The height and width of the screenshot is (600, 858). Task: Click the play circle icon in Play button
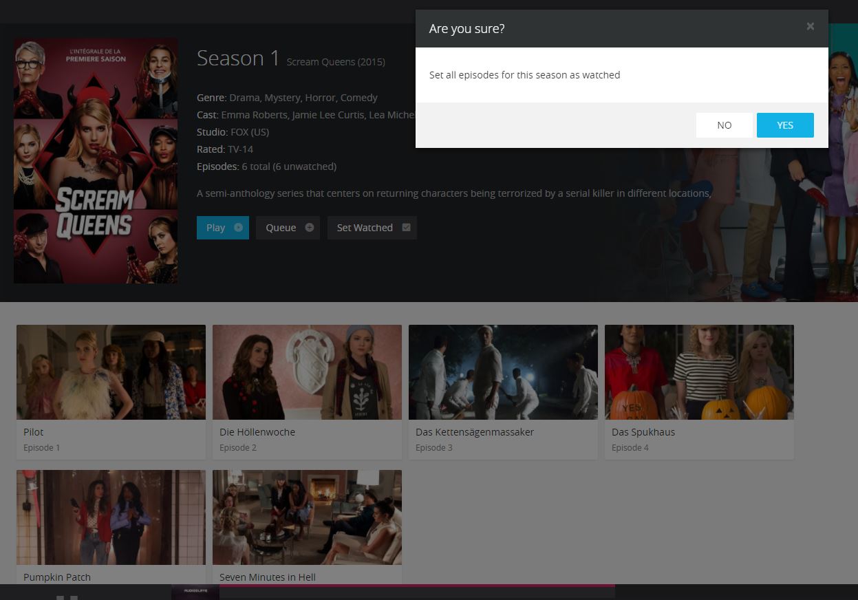(x=238, y=228)
